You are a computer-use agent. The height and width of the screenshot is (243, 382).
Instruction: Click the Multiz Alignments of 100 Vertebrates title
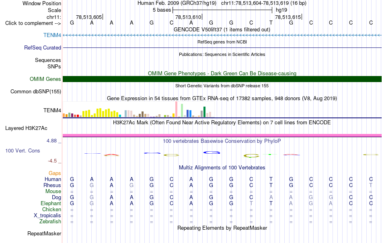tap(222, 167)
